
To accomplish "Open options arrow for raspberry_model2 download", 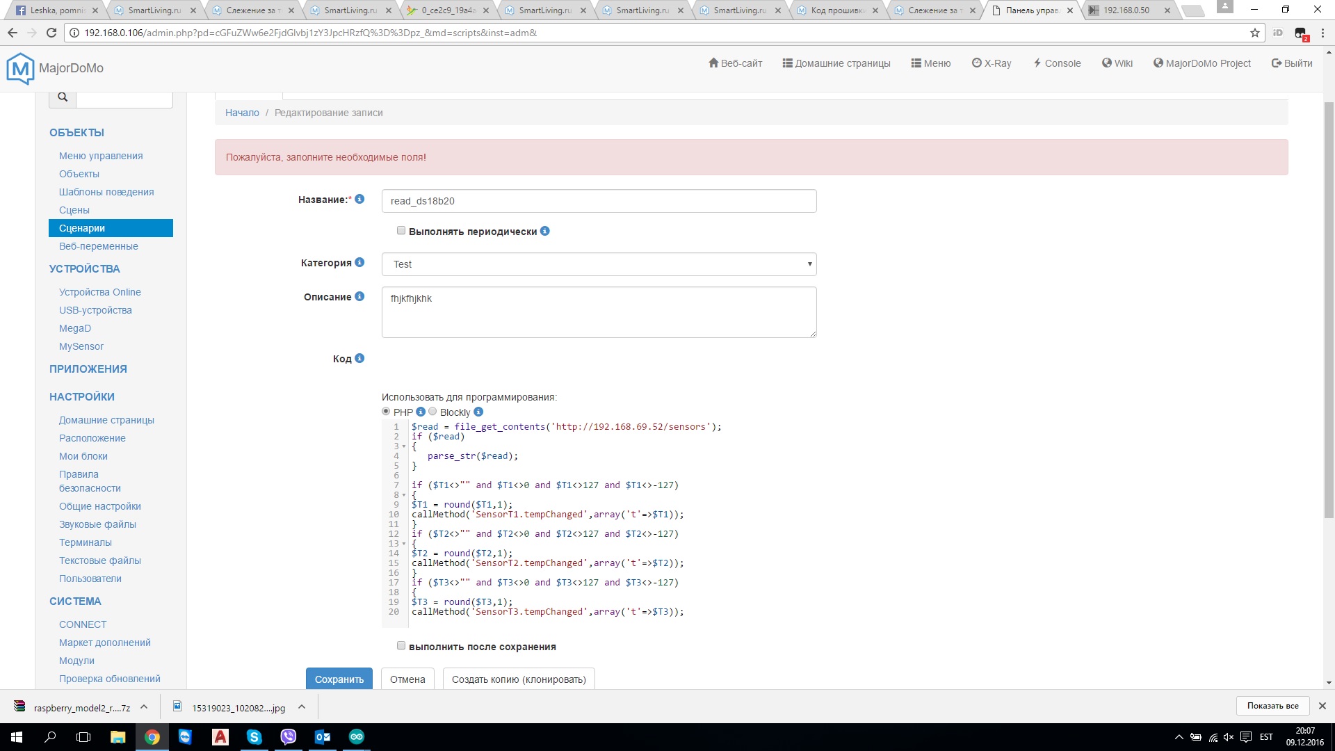I will tap(144, 707).
